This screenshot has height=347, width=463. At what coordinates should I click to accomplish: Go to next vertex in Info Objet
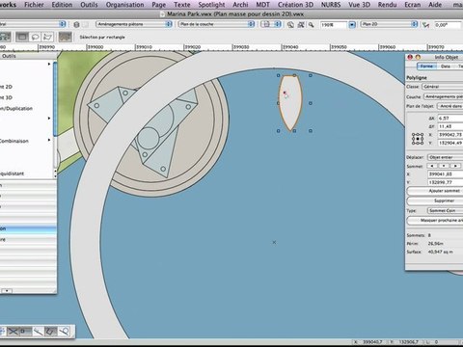455,166
